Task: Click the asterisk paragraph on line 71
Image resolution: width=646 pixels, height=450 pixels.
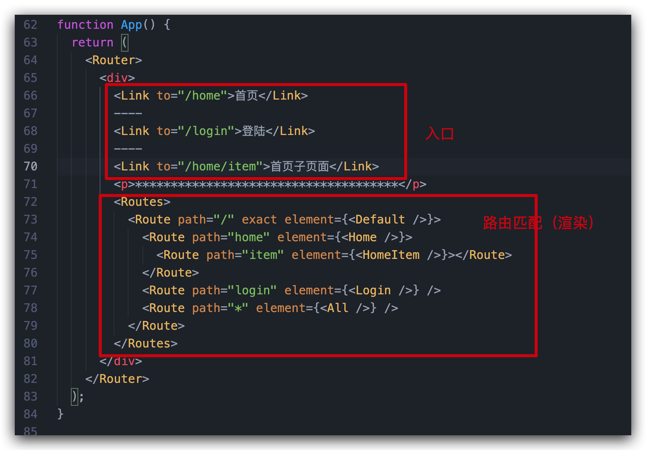Action: 270,184
